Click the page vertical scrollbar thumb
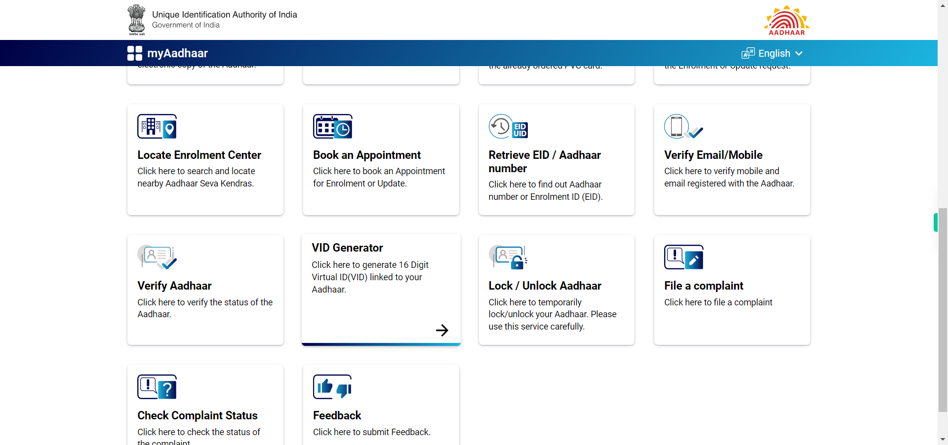Screen dimensions: 948x445 (943, 309)
